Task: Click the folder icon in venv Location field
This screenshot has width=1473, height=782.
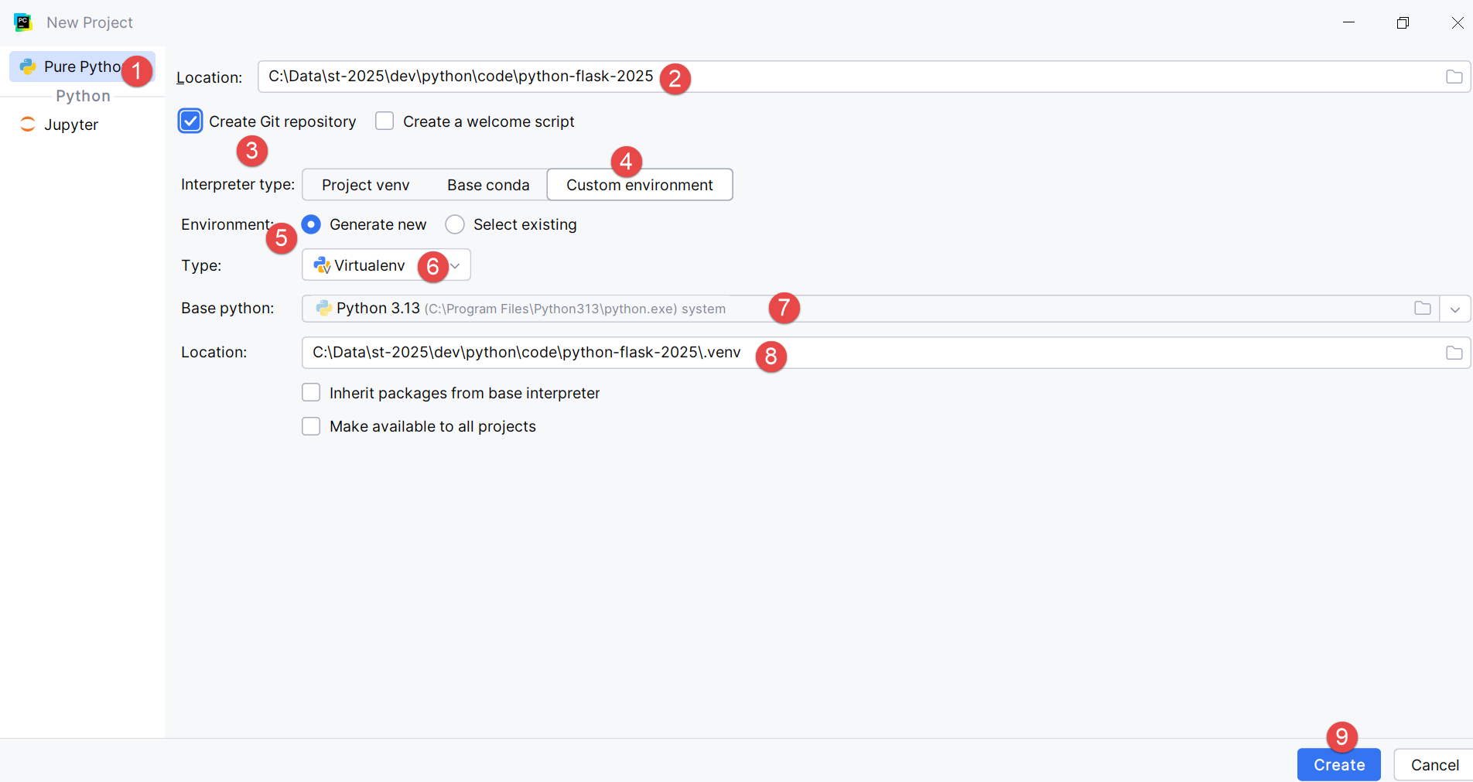Action: (1454, 353)
